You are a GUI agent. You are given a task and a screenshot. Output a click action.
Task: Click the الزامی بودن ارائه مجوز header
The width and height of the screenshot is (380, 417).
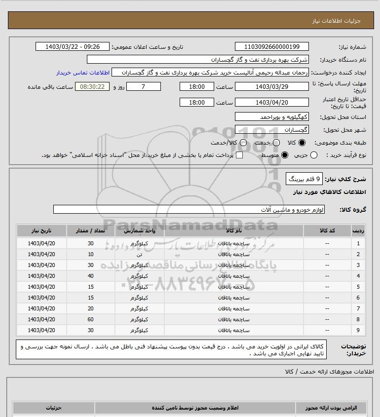coord(331,408)
